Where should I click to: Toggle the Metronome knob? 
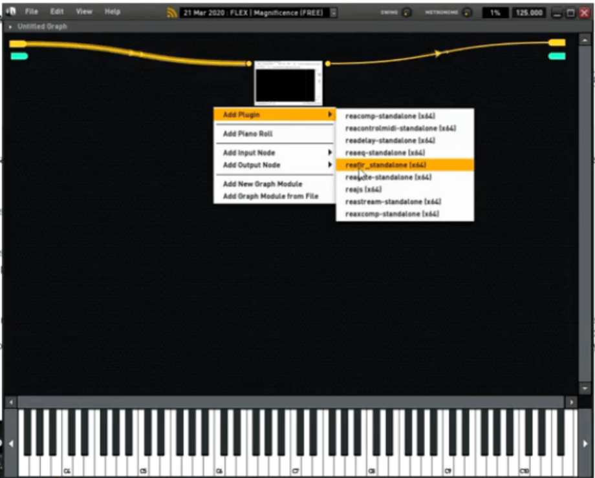[x=467, y=12]
